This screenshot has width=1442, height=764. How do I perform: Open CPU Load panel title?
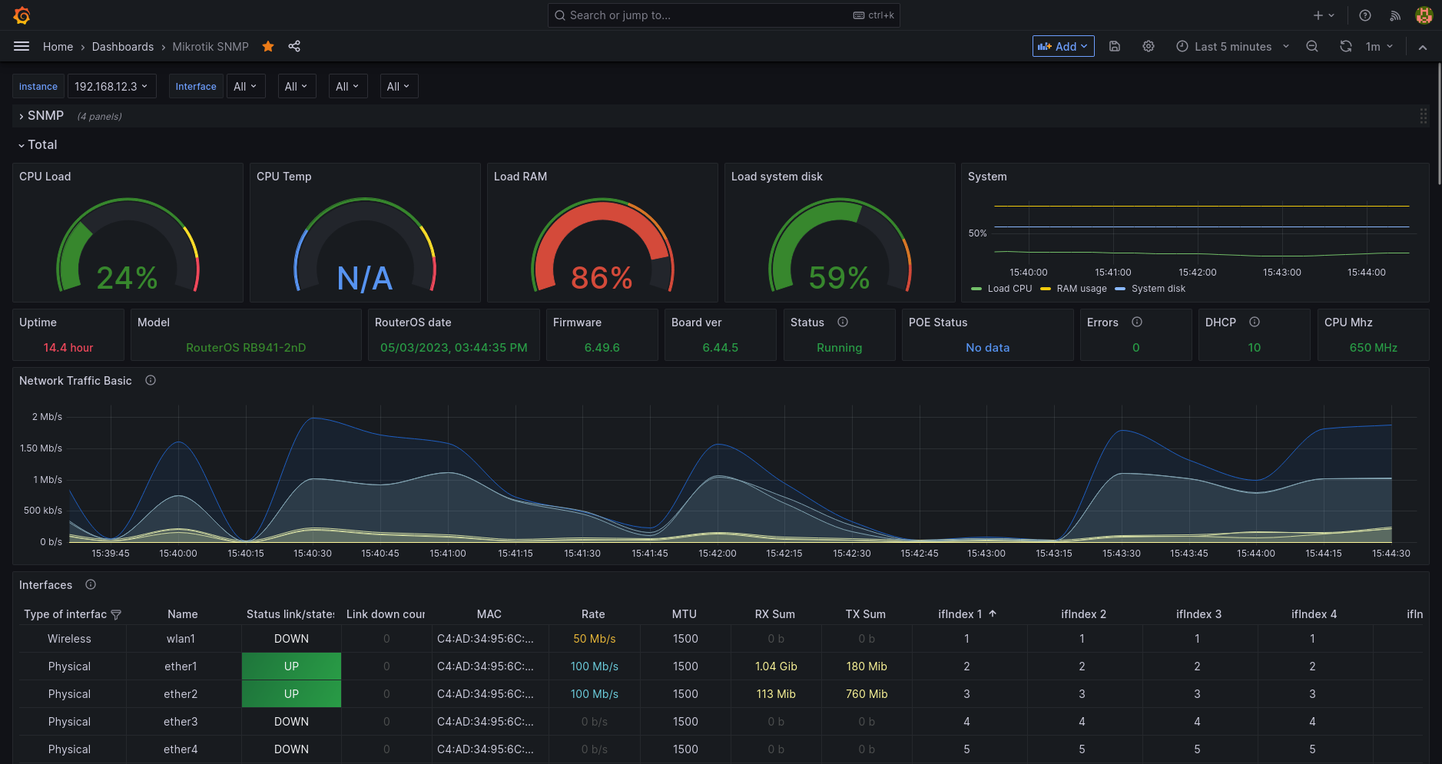45,177
